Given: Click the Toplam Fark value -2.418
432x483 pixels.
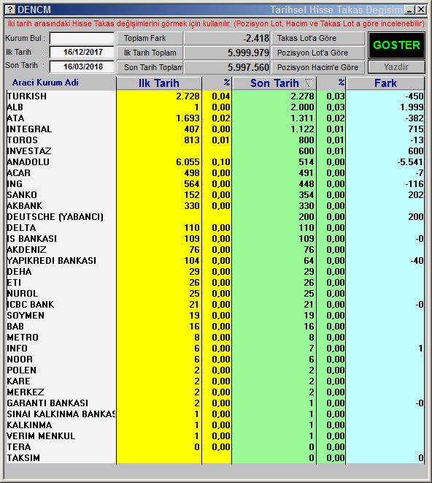Looking at the screenshot, I should tap(256, 38).
